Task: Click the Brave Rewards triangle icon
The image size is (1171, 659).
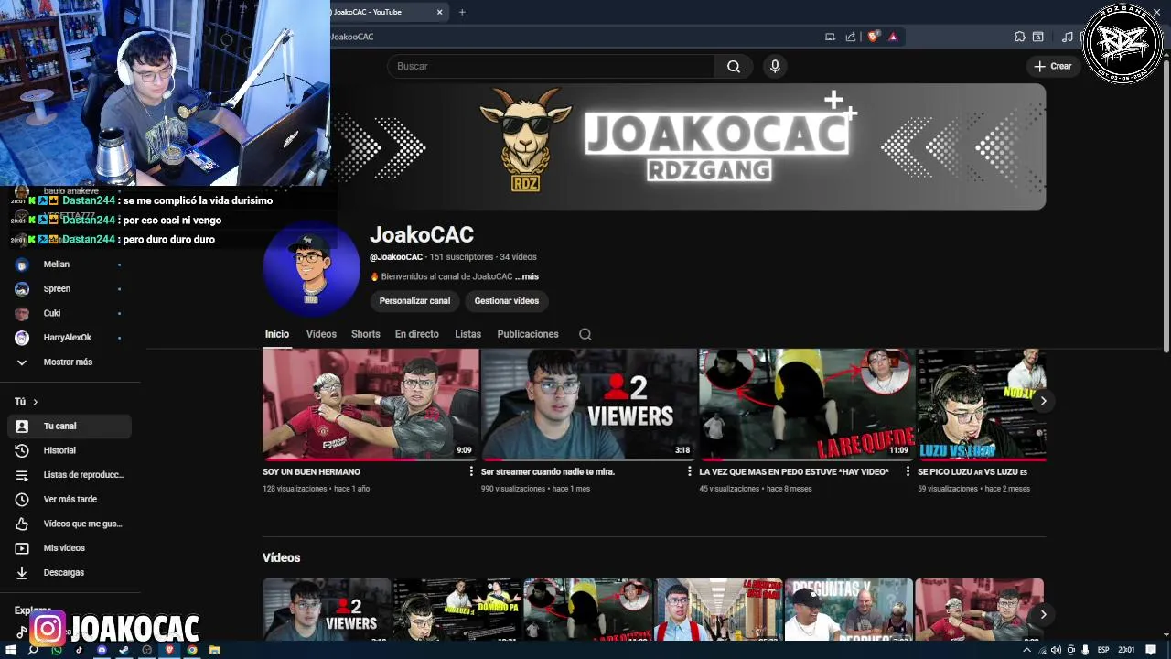Action: pyautogui.click(x=893, y=37)
